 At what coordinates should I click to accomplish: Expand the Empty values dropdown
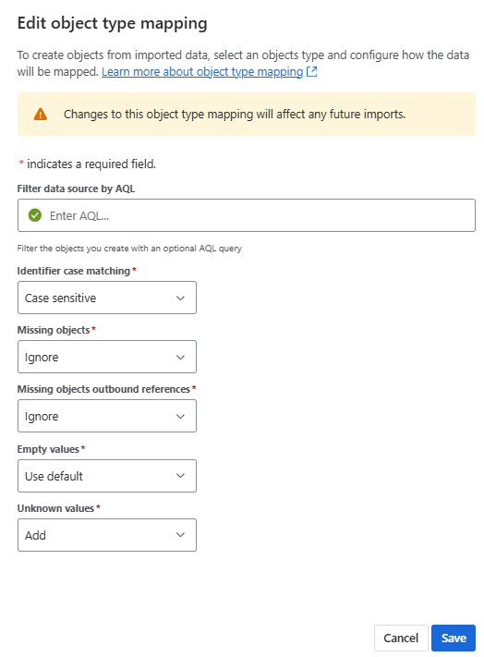click(107, 476)
